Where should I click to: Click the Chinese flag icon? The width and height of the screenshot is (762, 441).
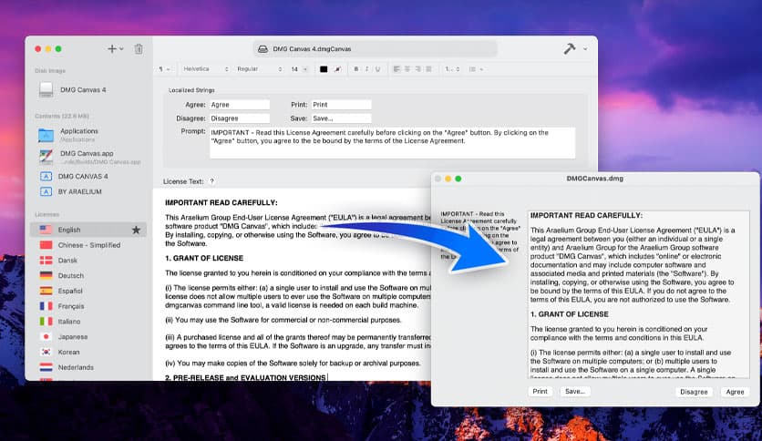pyautogui.click(x=46, y=245)
